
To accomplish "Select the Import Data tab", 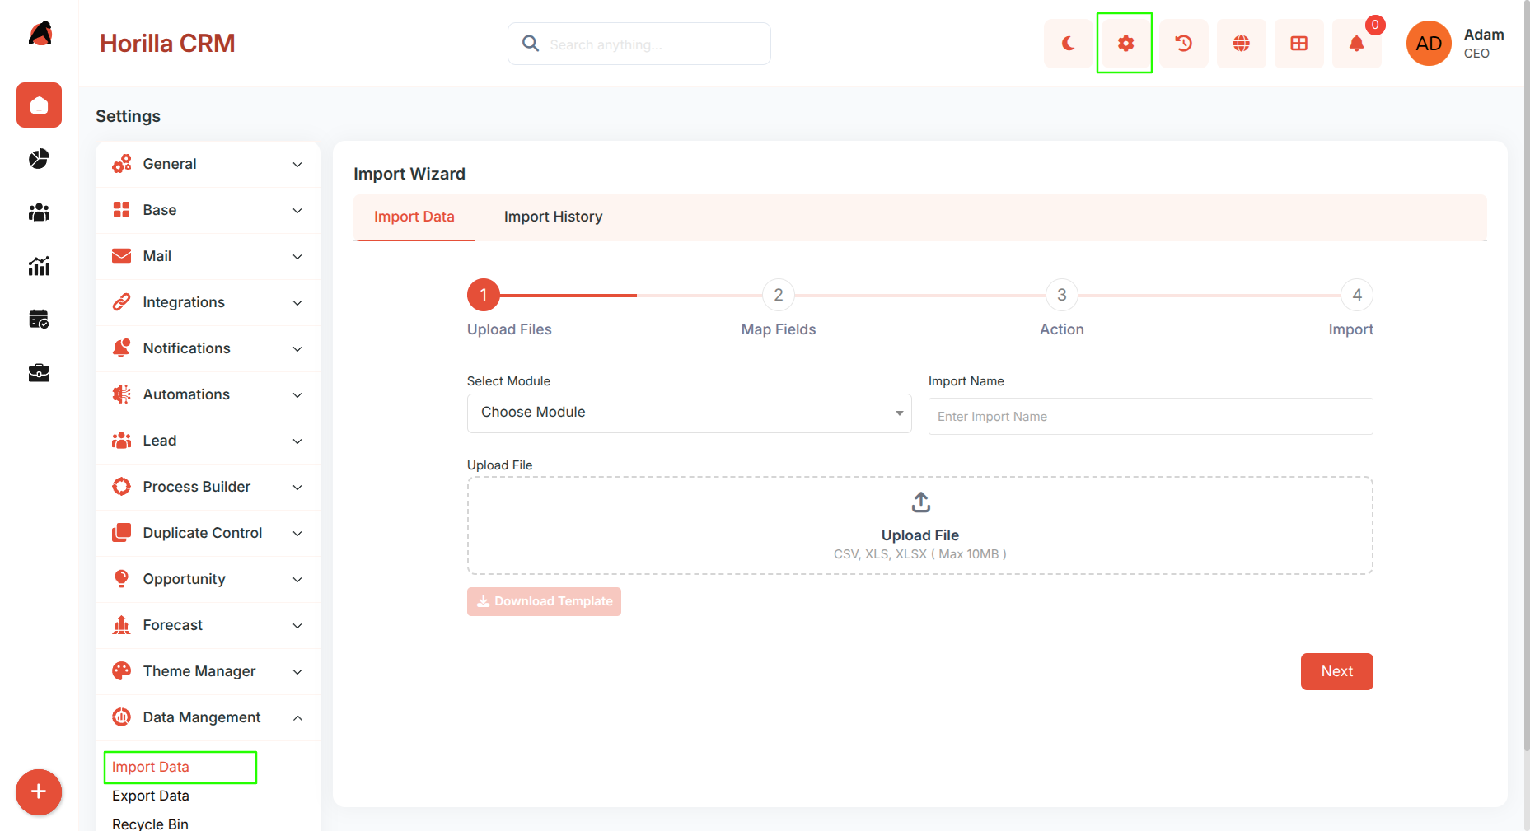I will click(414, 217).
